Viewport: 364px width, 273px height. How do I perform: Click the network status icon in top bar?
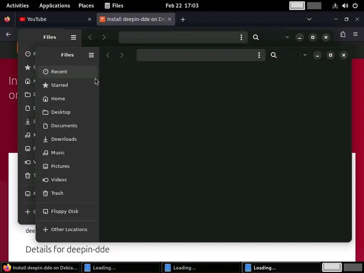coord(335,6)
